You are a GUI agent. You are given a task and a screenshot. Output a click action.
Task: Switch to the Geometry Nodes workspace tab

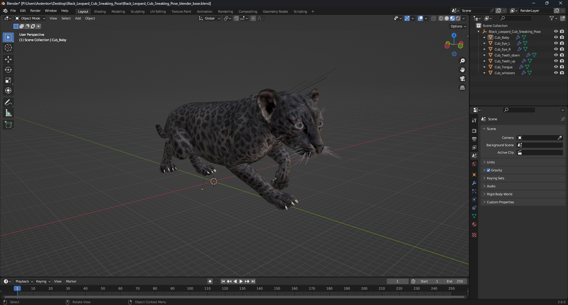[275, 12]
